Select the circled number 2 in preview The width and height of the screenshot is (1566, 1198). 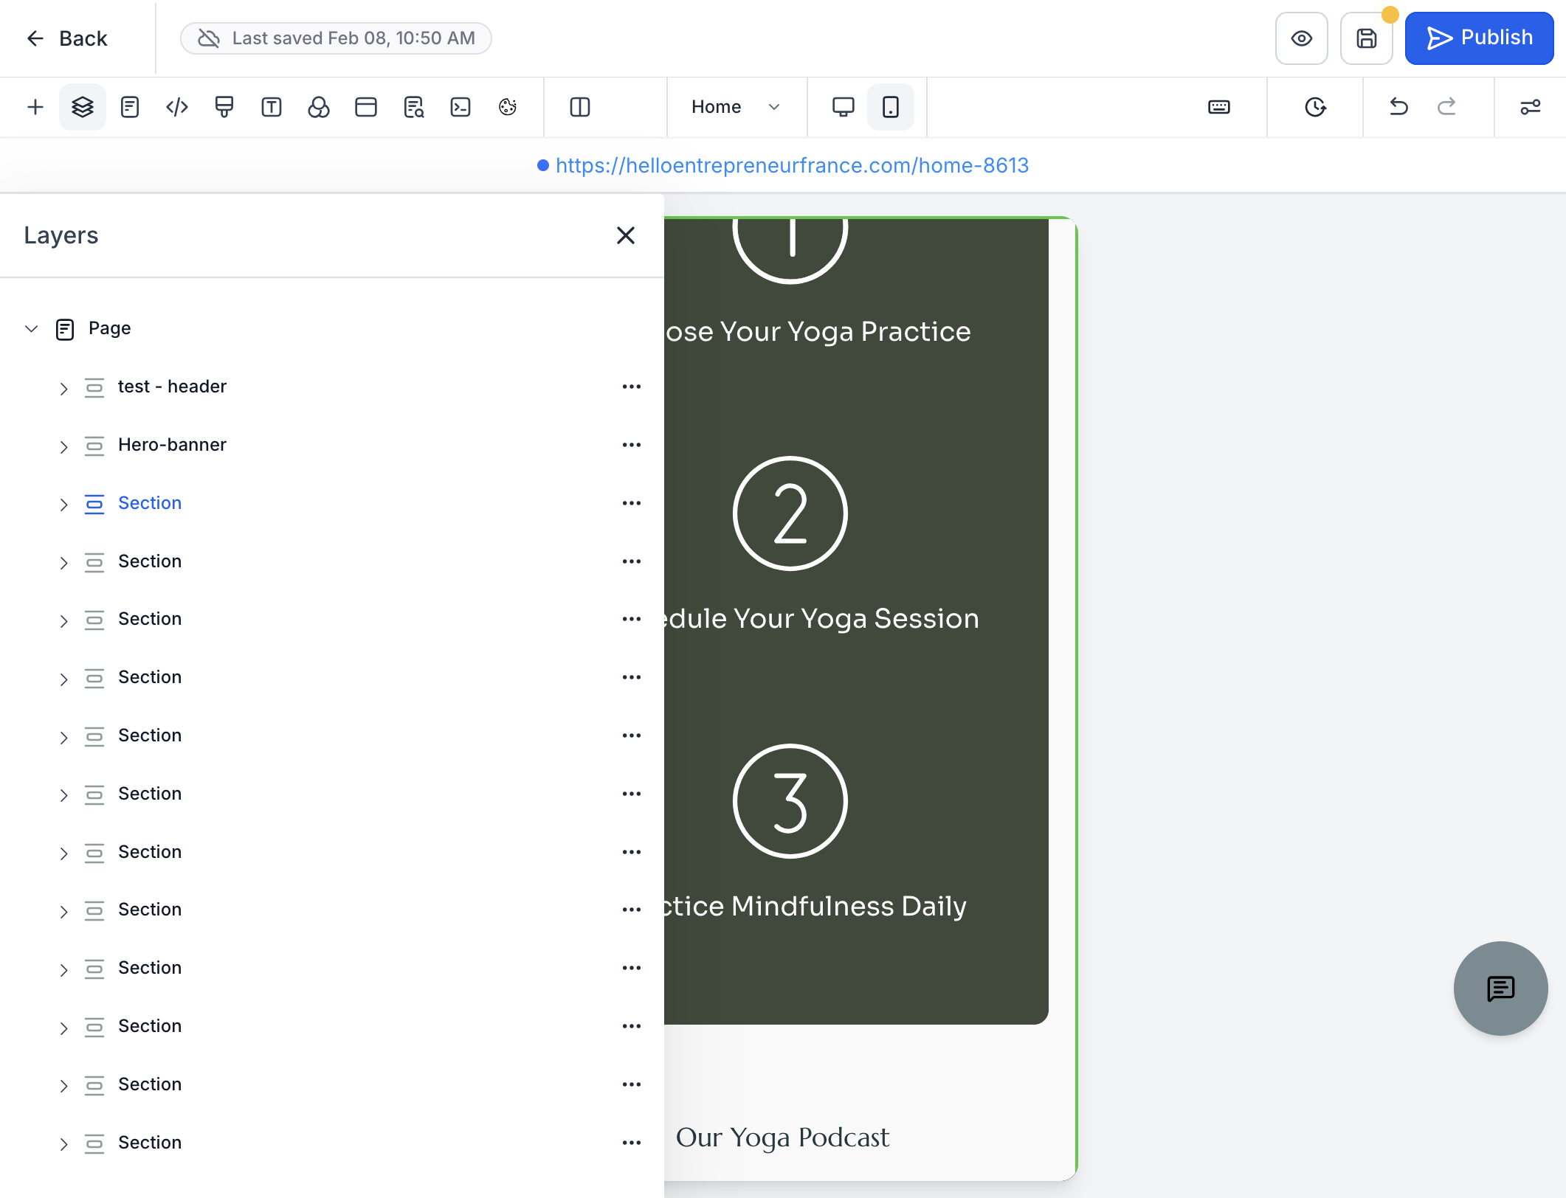point(790,513)
